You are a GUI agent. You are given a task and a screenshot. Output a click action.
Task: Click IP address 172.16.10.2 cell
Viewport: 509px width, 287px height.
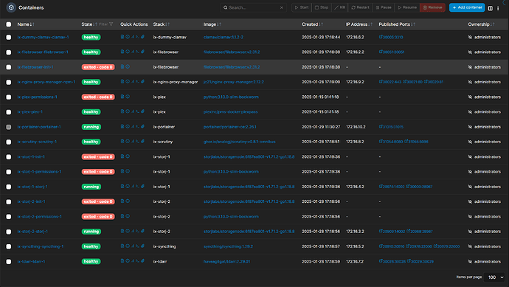tap(356, 127)
